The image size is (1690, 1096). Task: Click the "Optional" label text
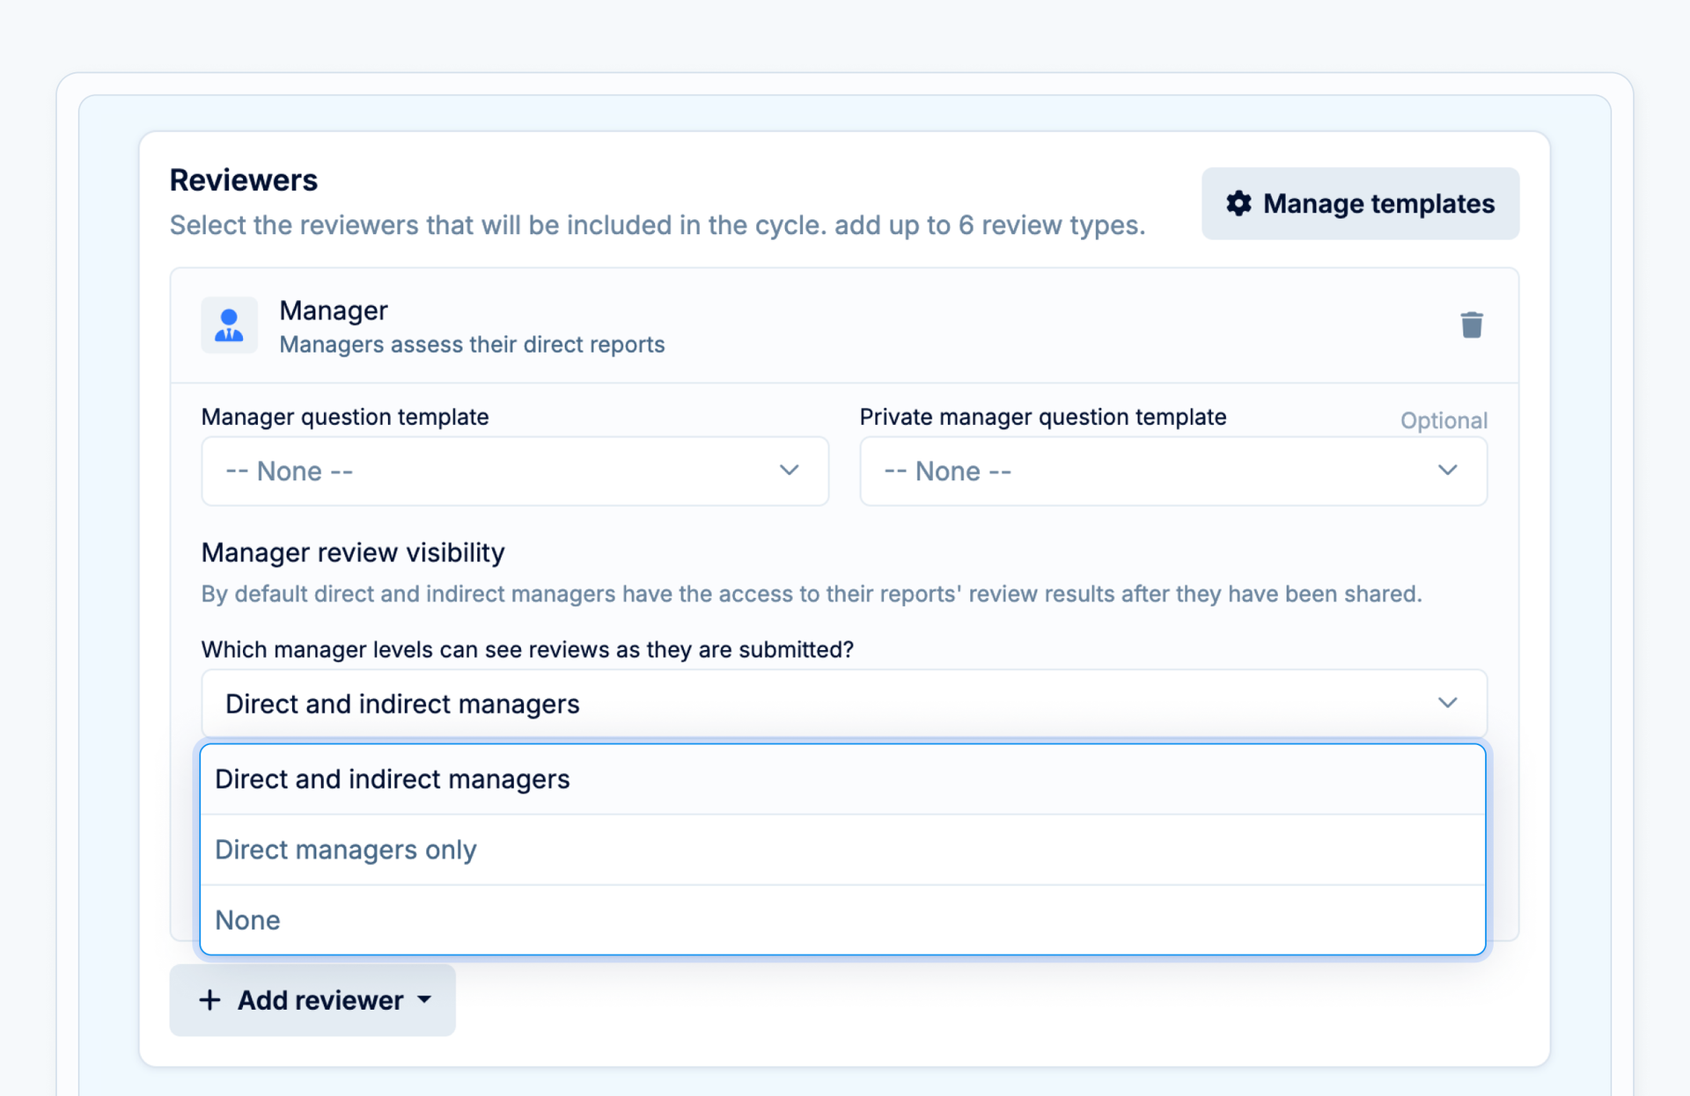(x=1444, y=420)
